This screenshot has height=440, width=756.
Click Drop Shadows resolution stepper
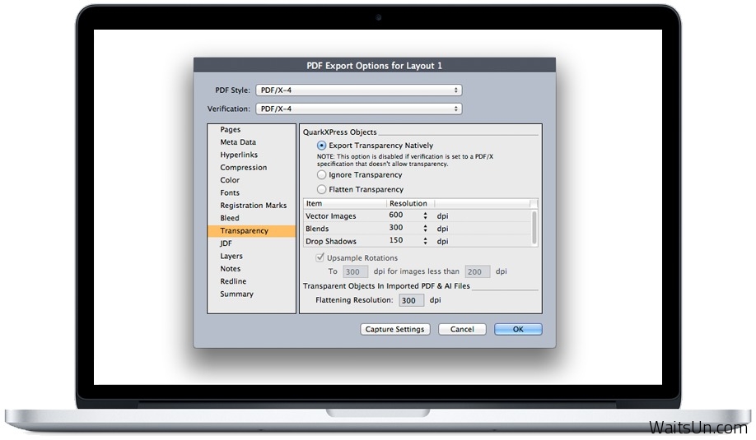click(426, 242)
